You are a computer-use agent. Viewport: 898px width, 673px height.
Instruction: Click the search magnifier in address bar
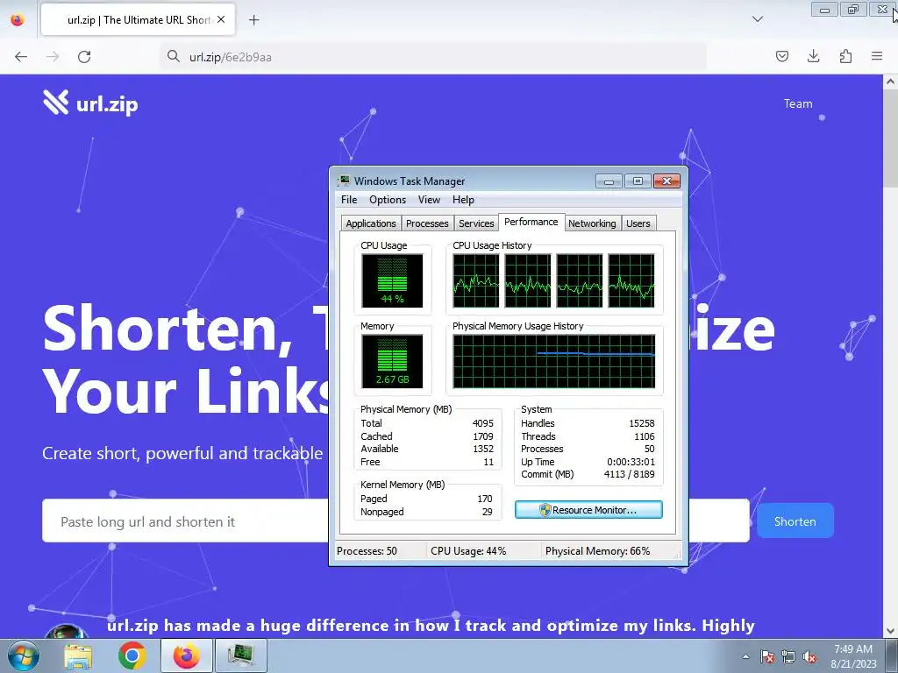click(x=173, y=56)
